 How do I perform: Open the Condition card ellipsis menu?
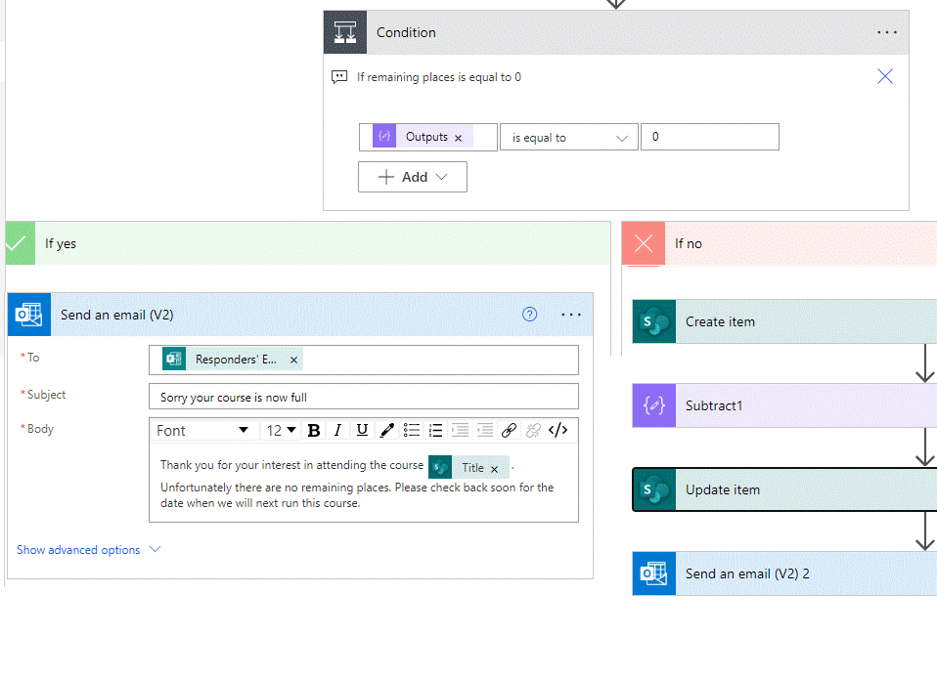pos(887,32)
